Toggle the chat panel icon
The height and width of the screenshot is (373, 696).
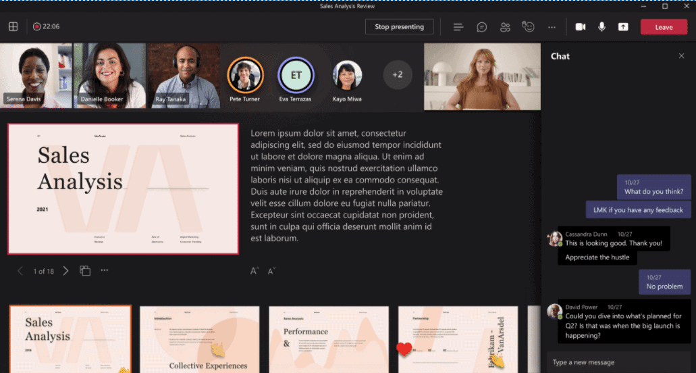click(481, 27)
